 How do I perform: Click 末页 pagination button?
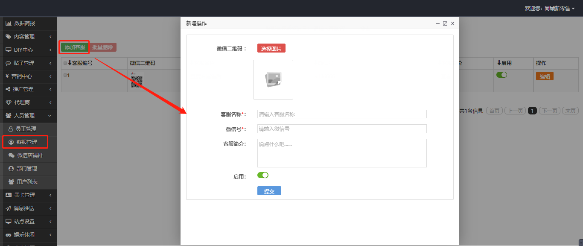tap(570, 111)
